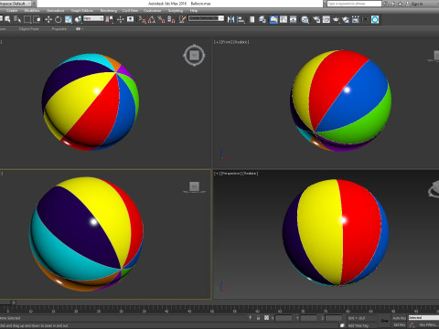Open the reference coordinate system dropdown
Image resolution: width=439 pixels, height=329 pixels.
(x=93, y=18)
